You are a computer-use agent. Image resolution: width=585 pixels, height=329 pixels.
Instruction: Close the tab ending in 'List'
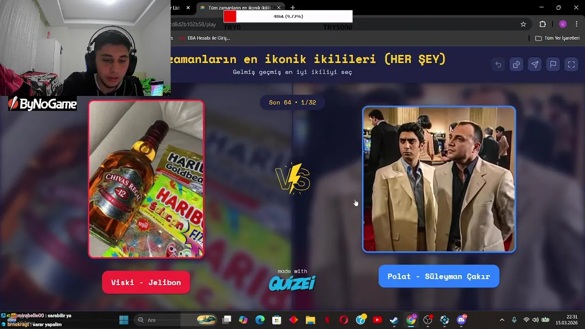188,8
